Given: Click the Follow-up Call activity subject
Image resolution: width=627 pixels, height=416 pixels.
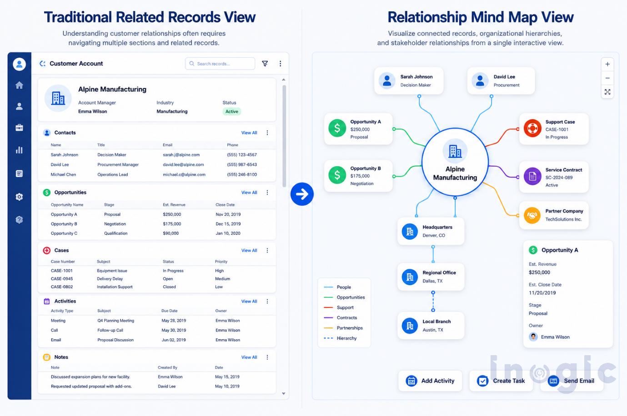Looking at the screenshot, I should pos(110,330).
